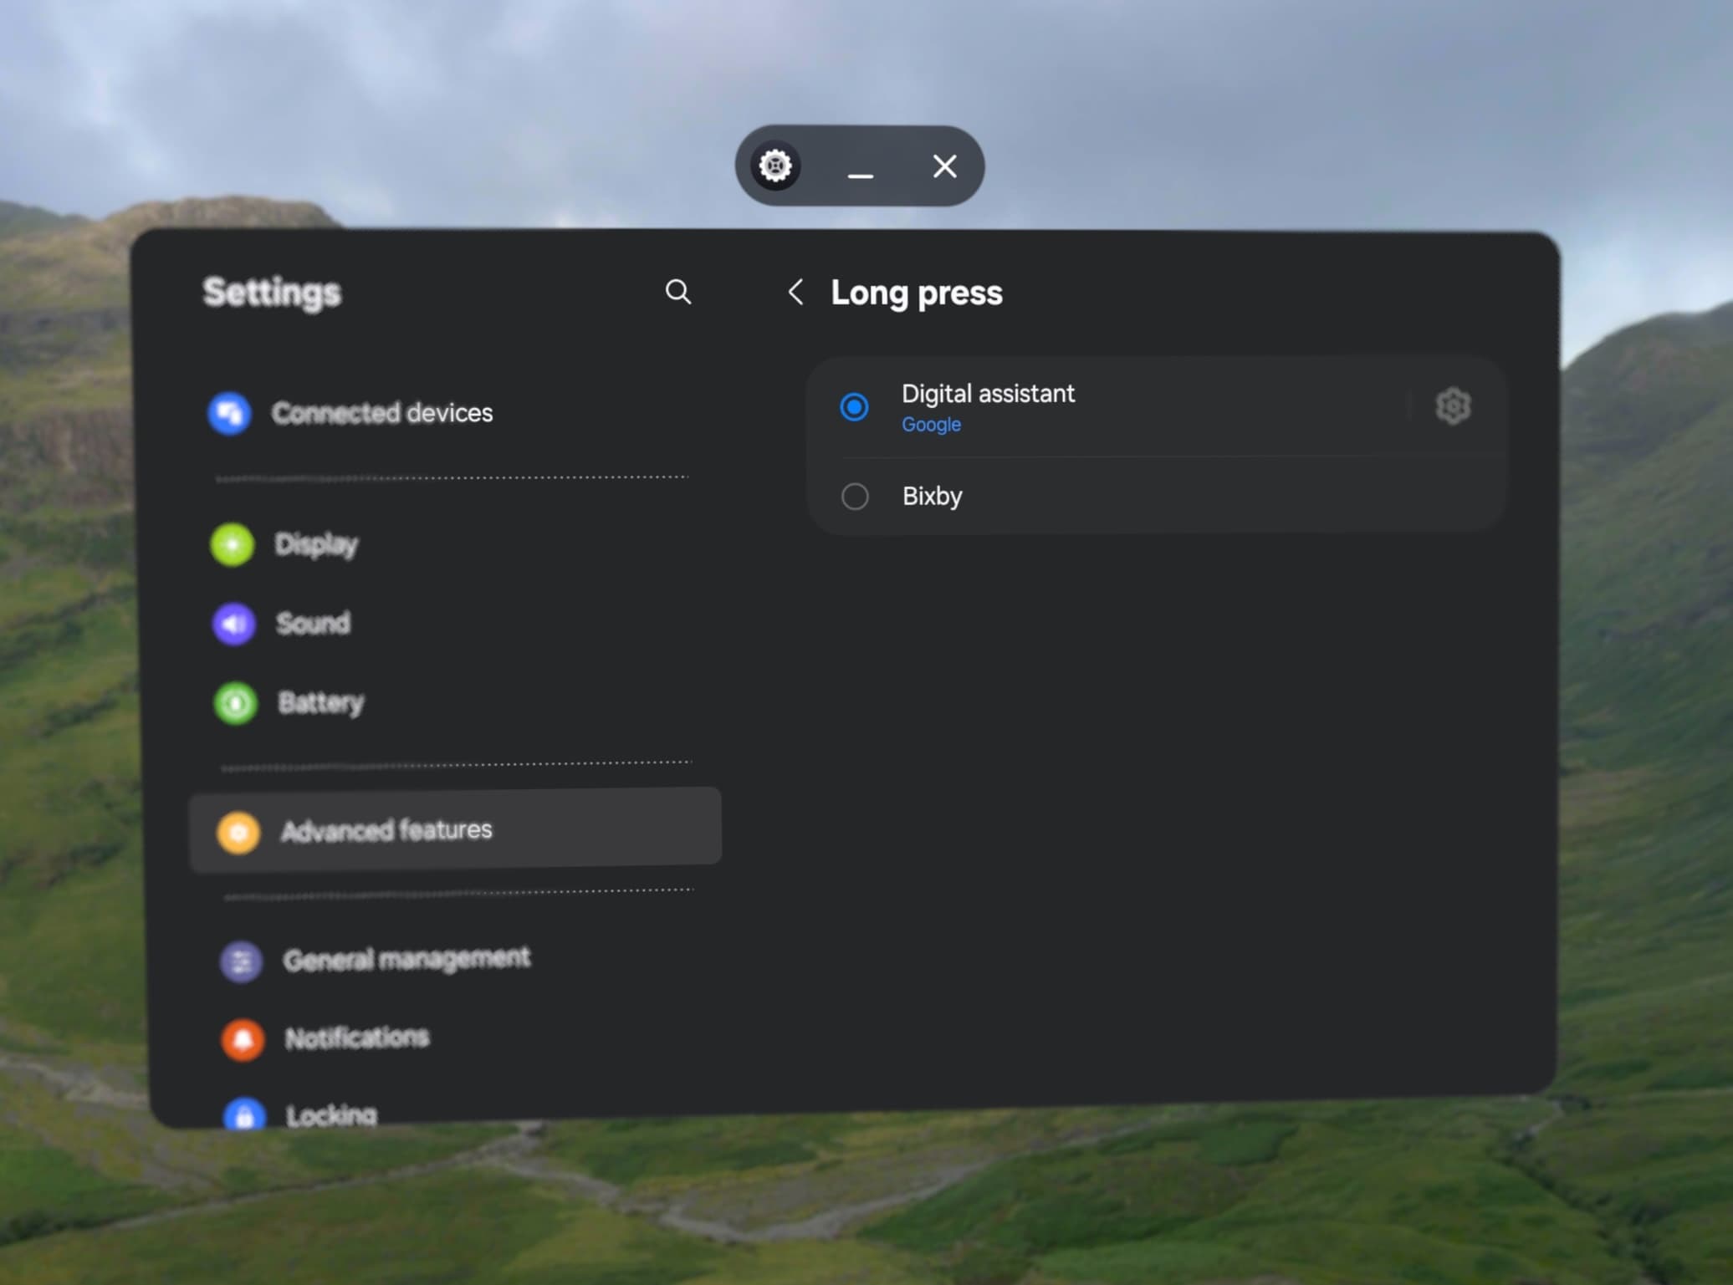Screen dimensions: 1733x1285
Task: Click the orange Notifications bell icon
Action: pyautogui.click(x=243, y=1039)
